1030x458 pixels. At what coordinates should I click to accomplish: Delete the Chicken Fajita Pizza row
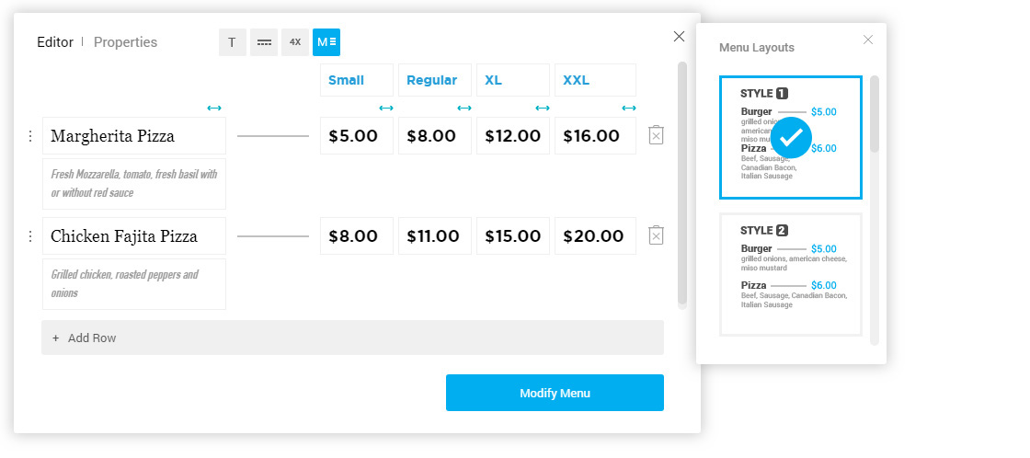click(656, 235)
